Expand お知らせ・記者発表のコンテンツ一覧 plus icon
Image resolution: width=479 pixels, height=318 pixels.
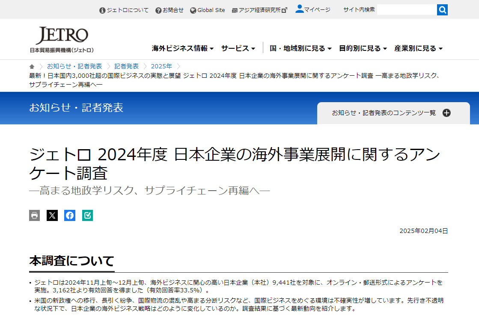tap(446, 113)
